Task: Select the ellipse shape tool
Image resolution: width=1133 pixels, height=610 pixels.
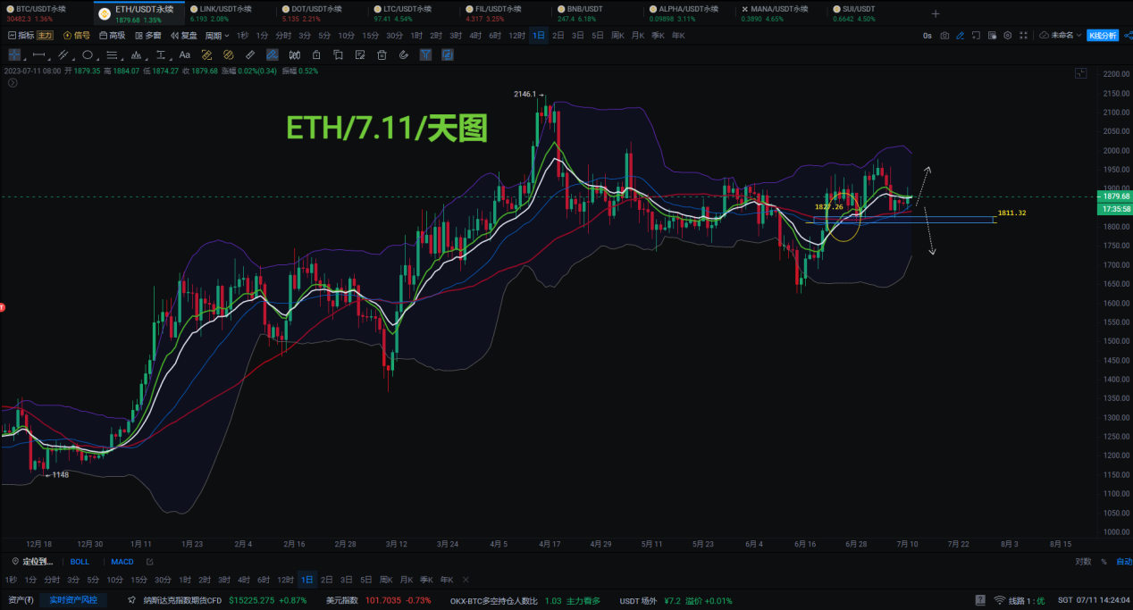Action: pyautogui.click(x=88, y=54)
